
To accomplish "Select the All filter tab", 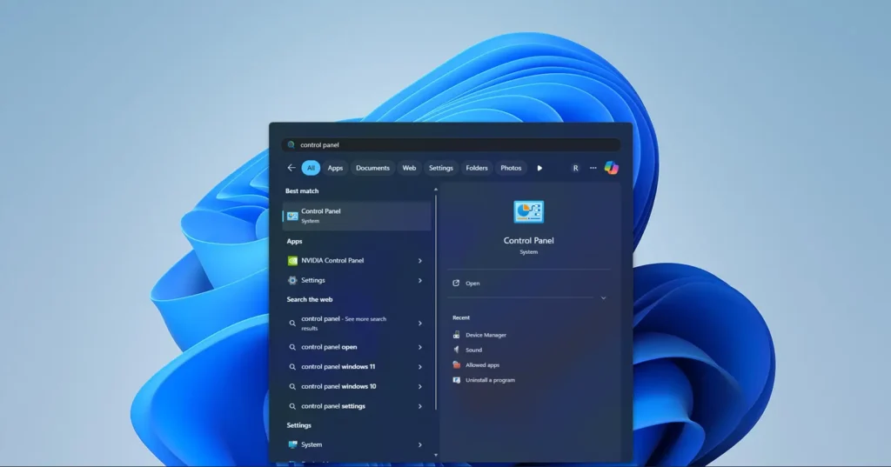I will 311,168.
